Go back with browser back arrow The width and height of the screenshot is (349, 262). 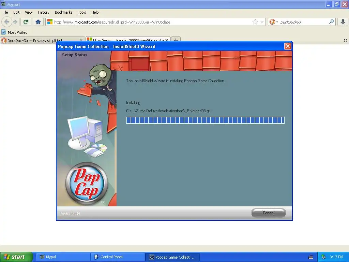click(x=7, y=22)
